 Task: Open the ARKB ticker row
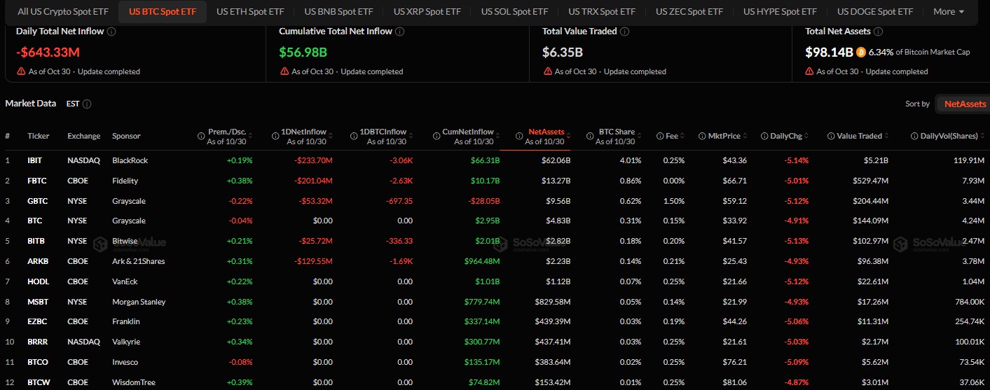(x=495, y=261)
